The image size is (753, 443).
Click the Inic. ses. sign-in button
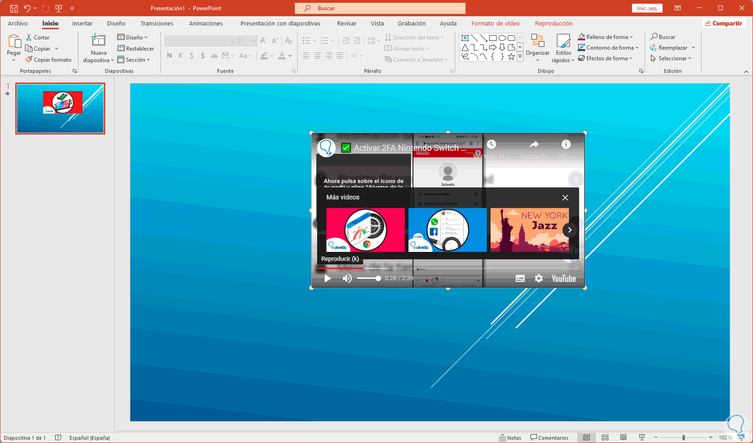(x=647, y=8)
